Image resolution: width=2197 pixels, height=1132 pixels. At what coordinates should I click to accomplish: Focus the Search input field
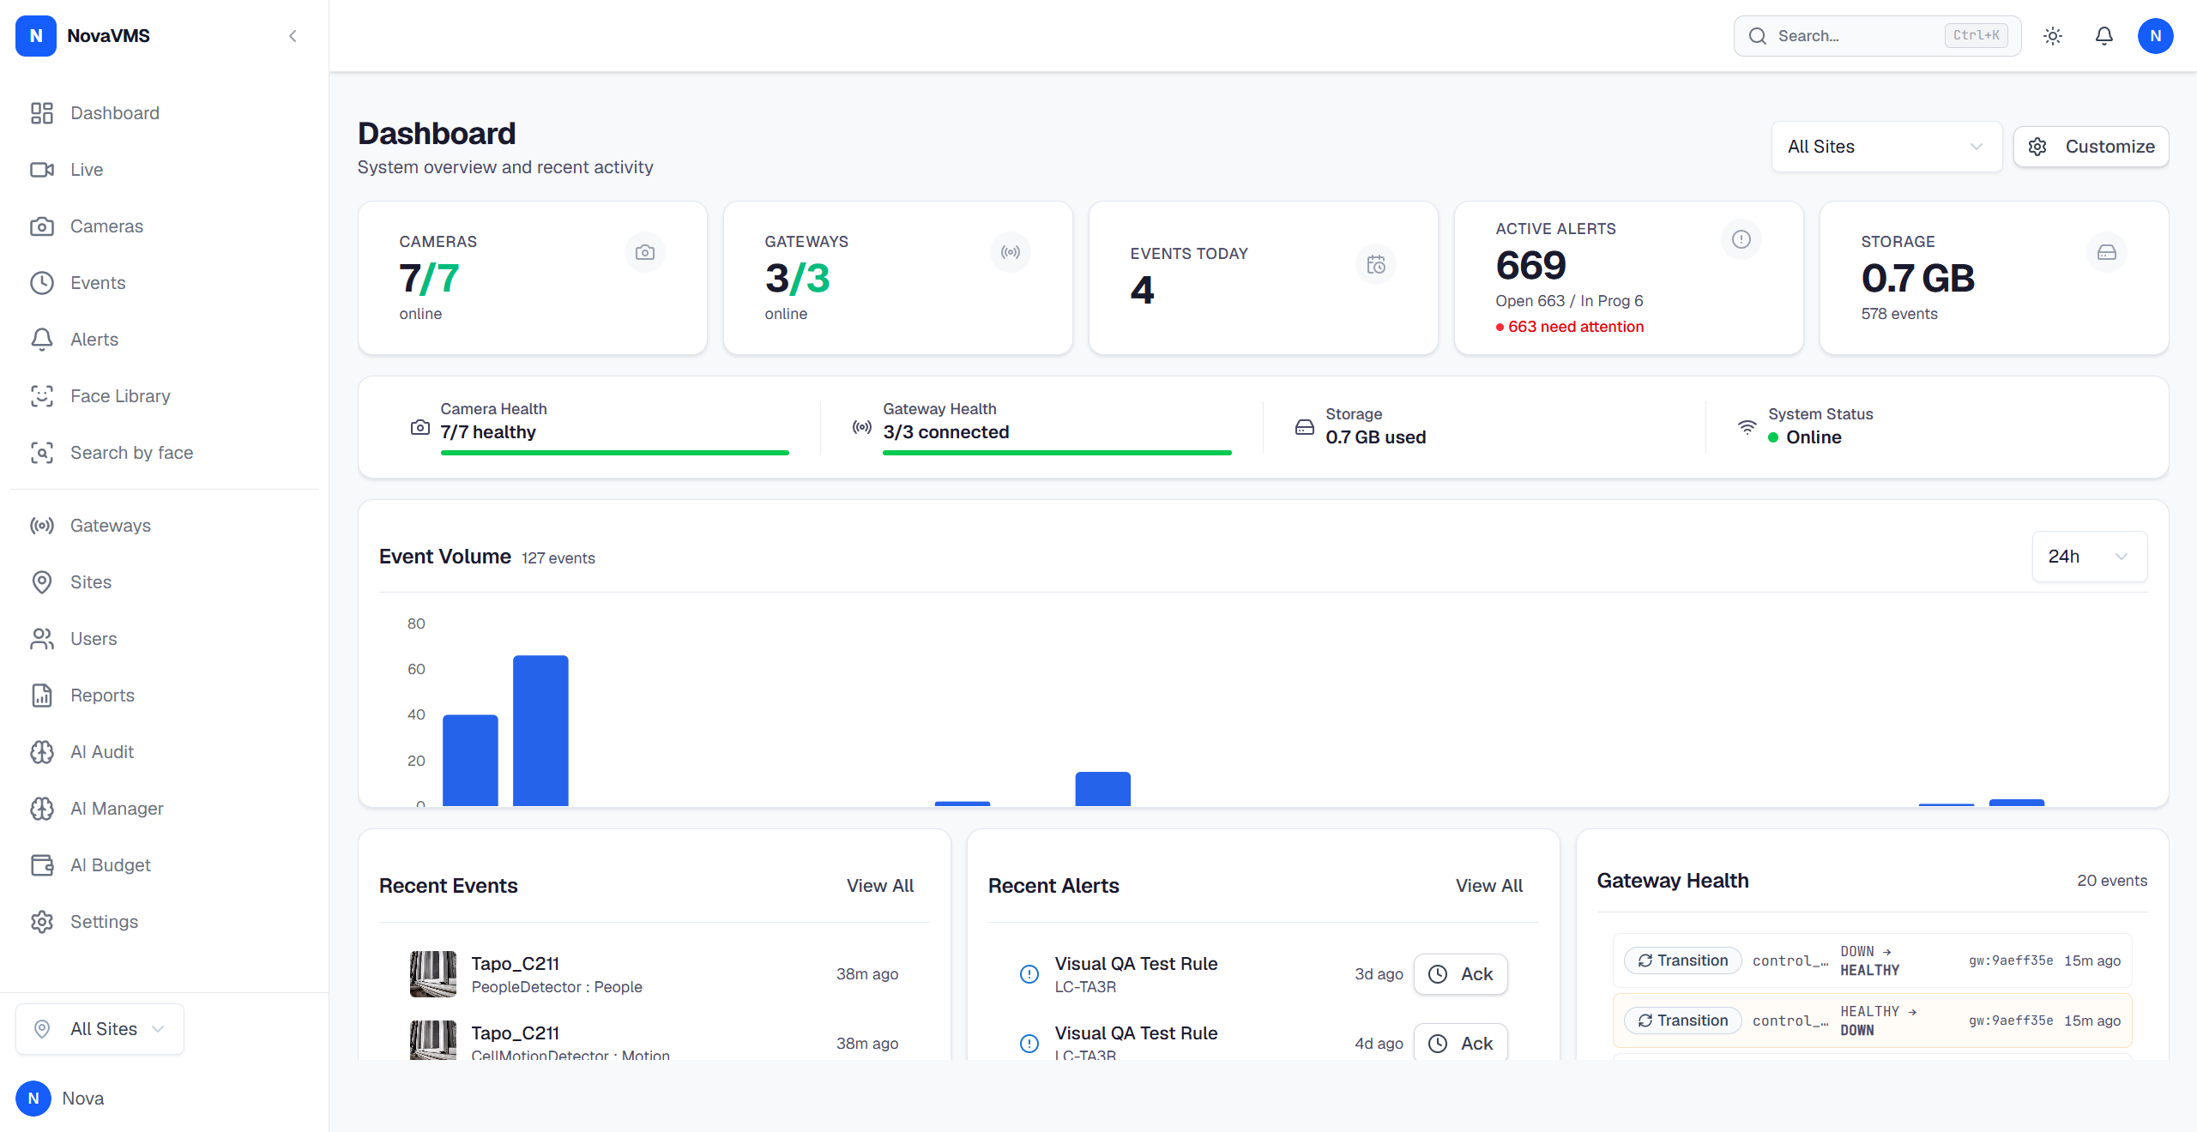coord(1876,36)
